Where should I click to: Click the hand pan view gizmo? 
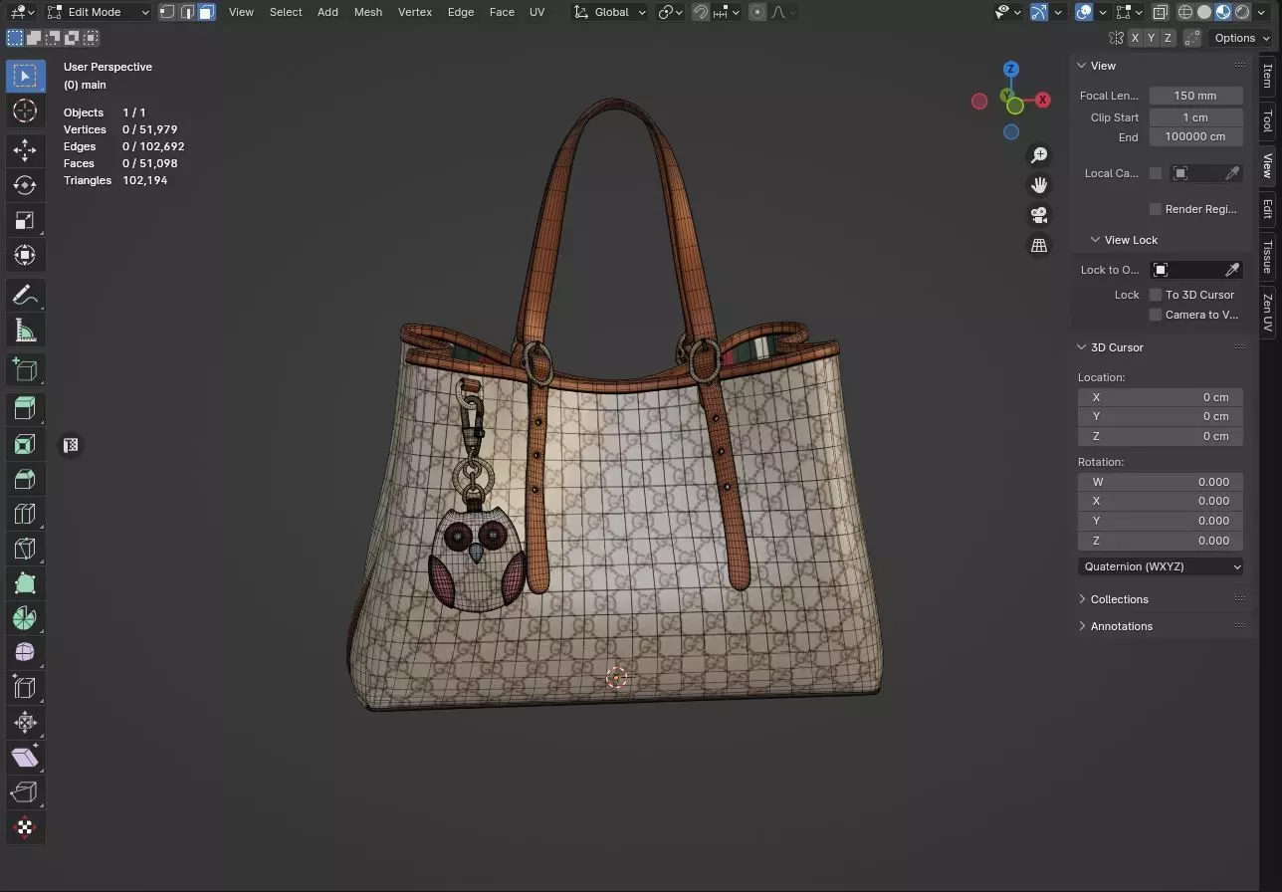point(1039,185)
